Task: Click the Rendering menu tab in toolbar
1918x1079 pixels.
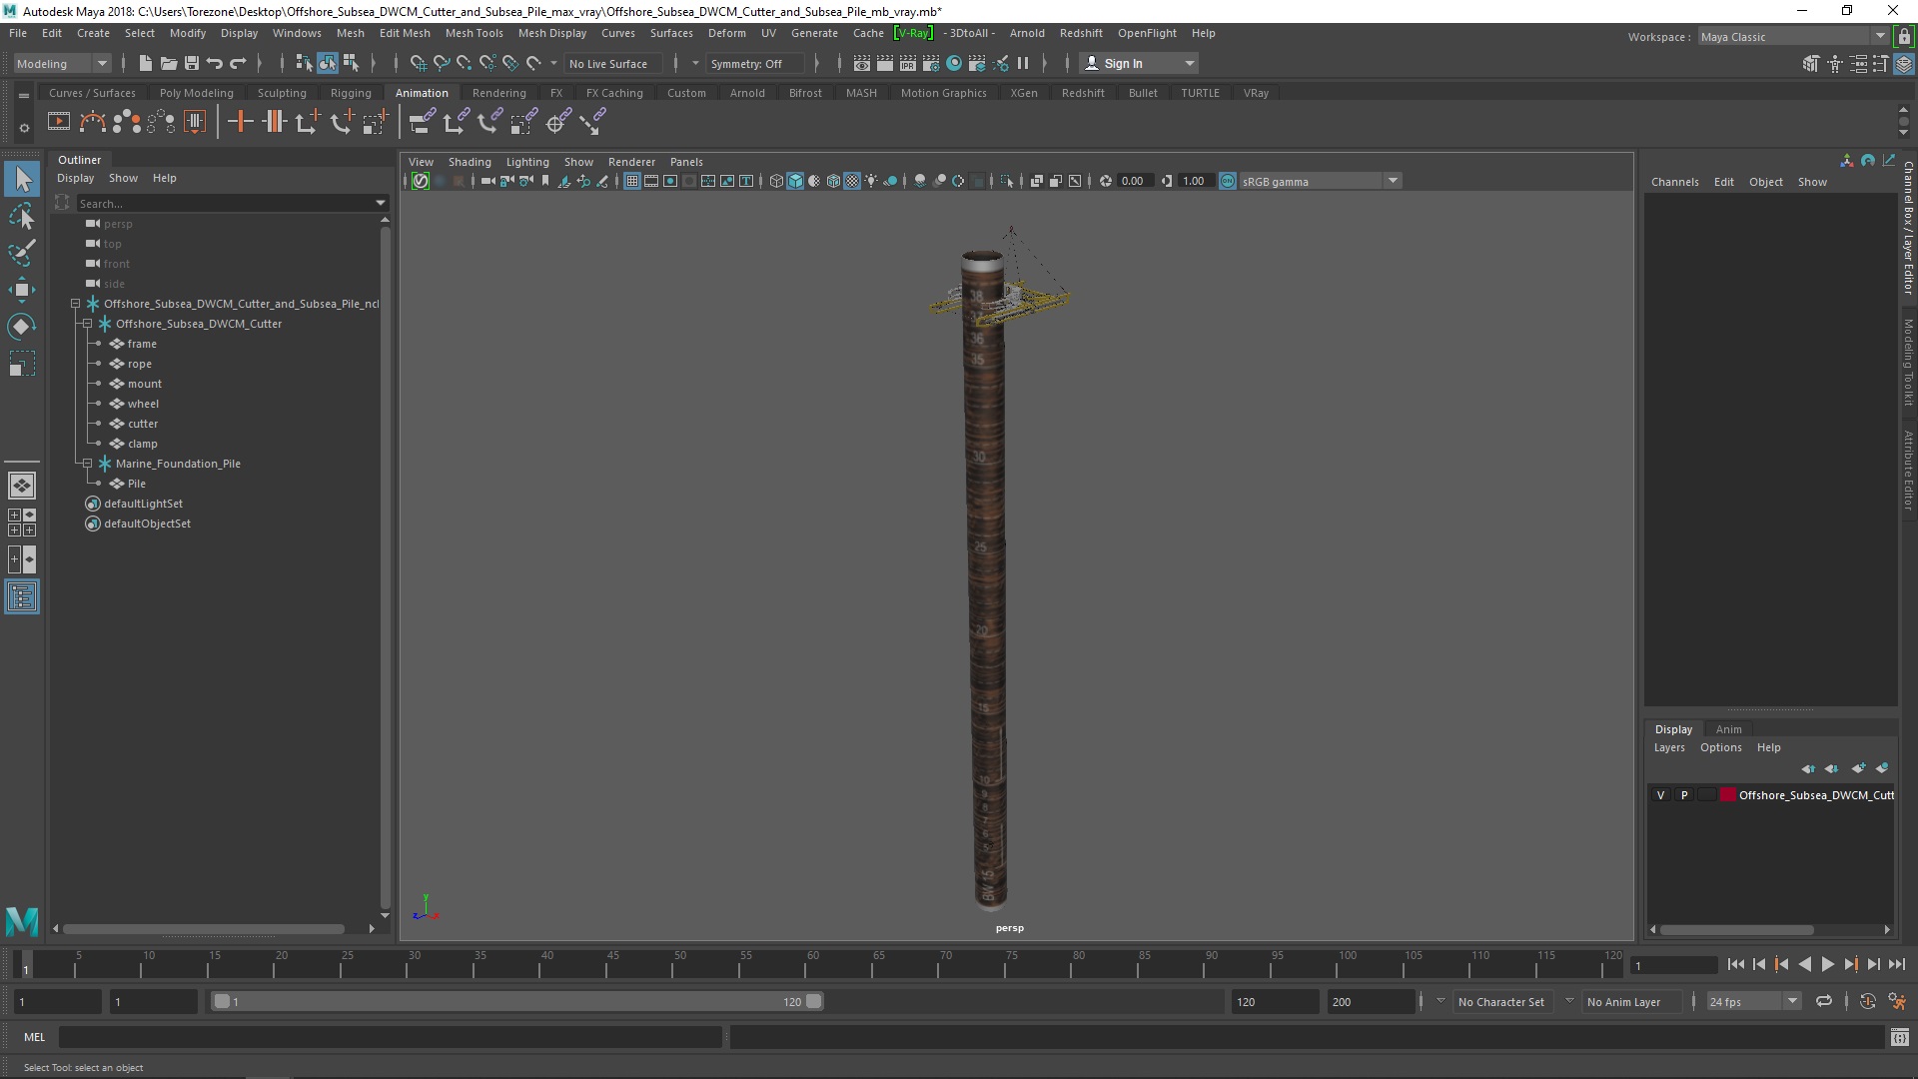Action: [x=499, y=92]
